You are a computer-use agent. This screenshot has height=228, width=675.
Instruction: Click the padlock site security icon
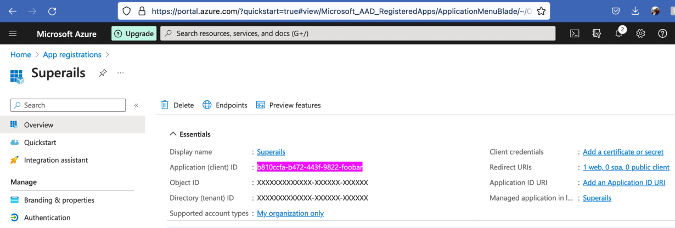[142, 11]
